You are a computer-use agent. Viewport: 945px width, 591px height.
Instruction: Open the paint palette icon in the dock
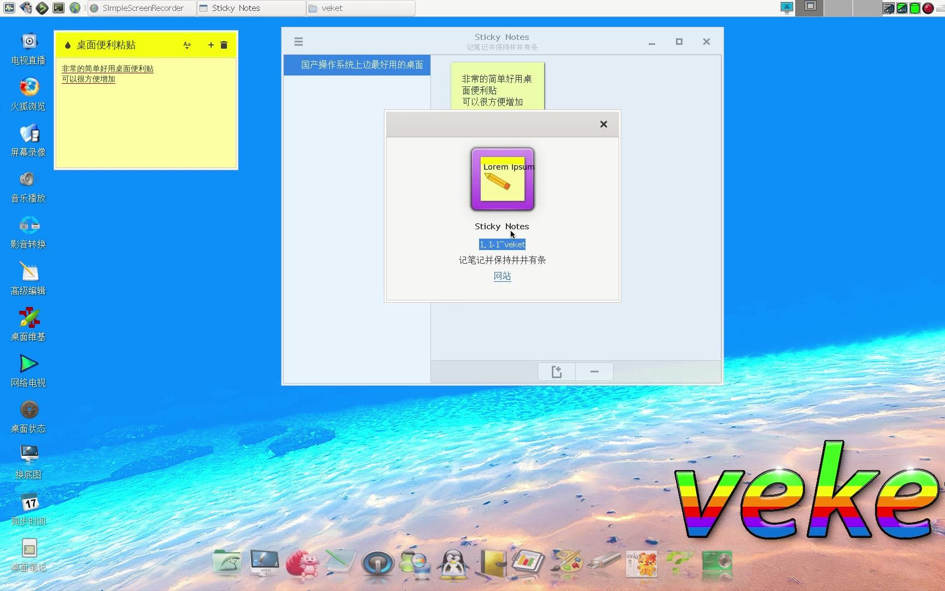coord(566,562)
